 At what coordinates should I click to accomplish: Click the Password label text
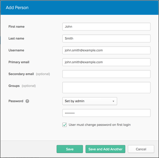tap(16, 101)
